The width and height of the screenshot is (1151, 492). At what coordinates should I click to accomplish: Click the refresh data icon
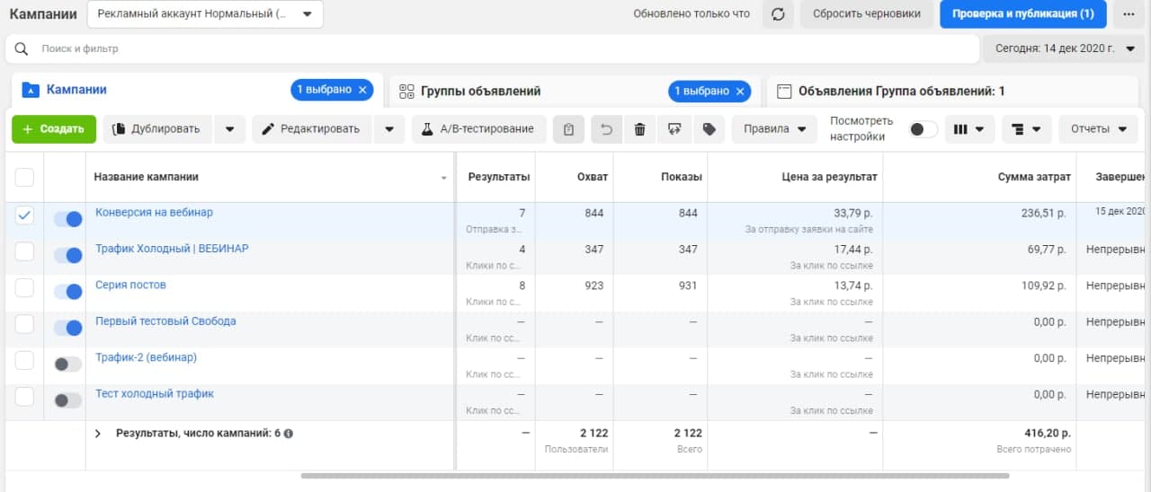click(778, 14)
